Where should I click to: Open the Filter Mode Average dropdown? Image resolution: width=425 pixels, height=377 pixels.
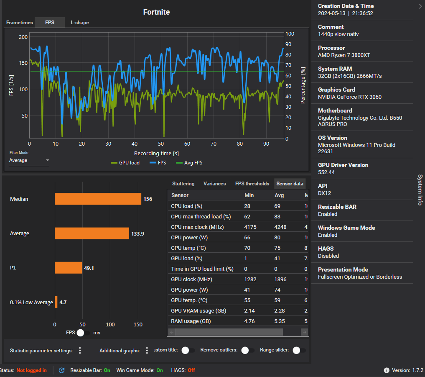29,160
